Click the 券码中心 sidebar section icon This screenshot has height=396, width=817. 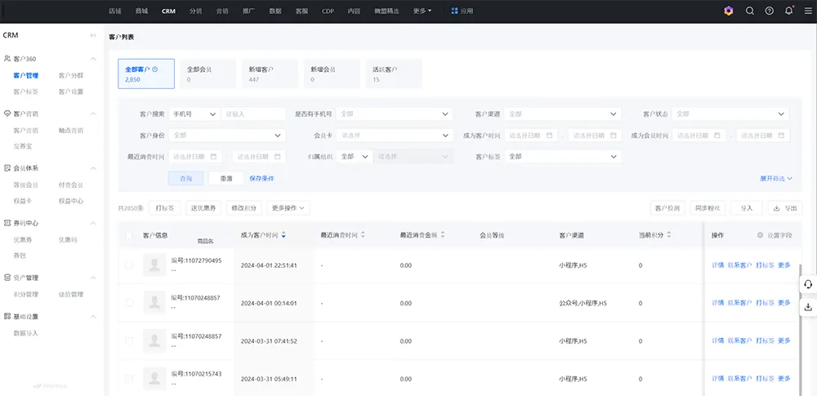click(7, 223)
